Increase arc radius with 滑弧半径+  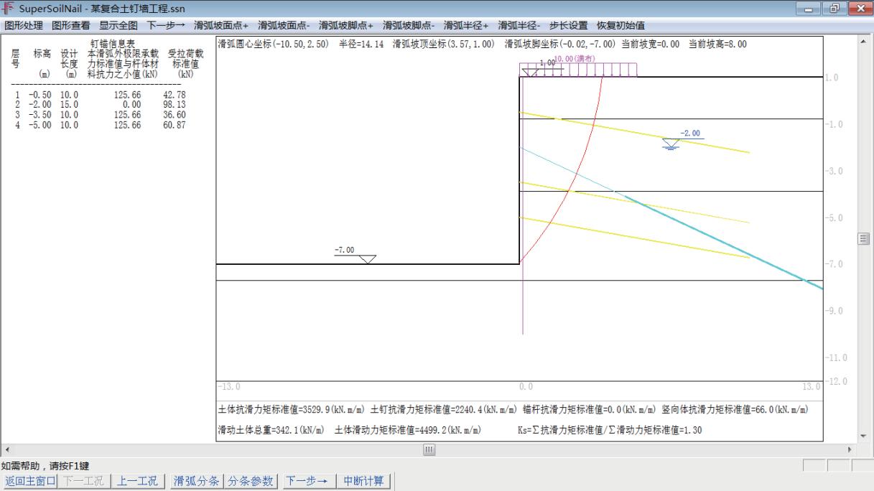(x=466, y=25)
